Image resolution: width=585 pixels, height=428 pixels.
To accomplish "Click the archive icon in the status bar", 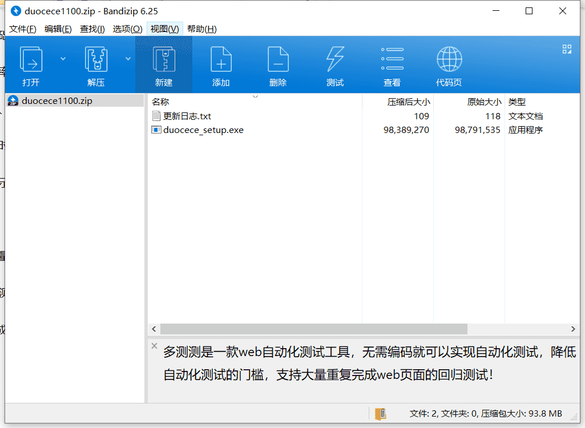I will (381, 413).
